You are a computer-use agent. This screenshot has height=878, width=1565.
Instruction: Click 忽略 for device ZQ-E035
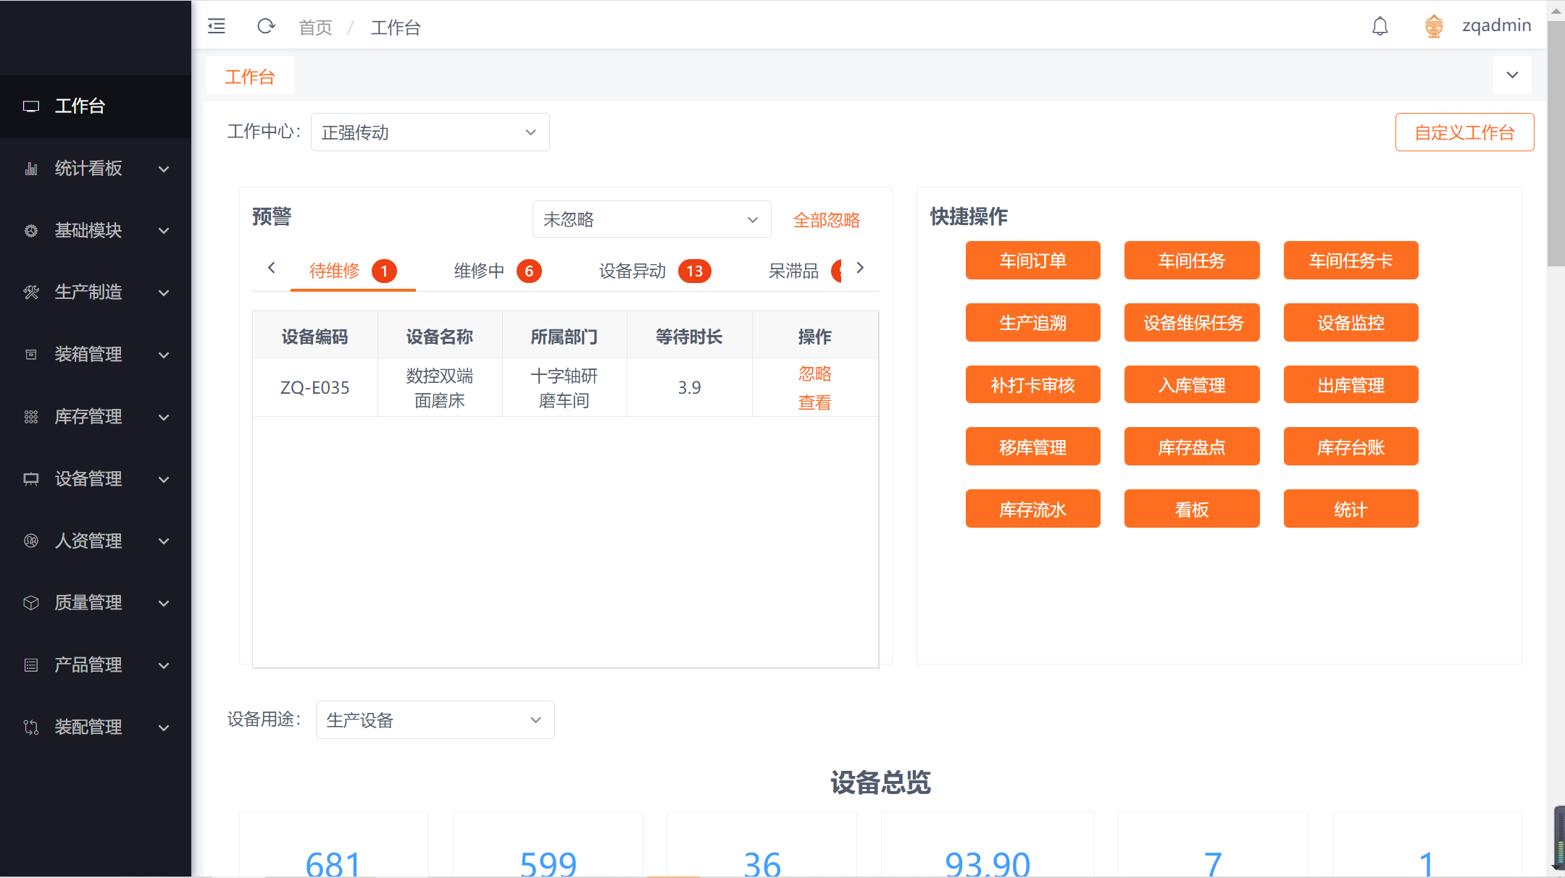pos(815,373)
